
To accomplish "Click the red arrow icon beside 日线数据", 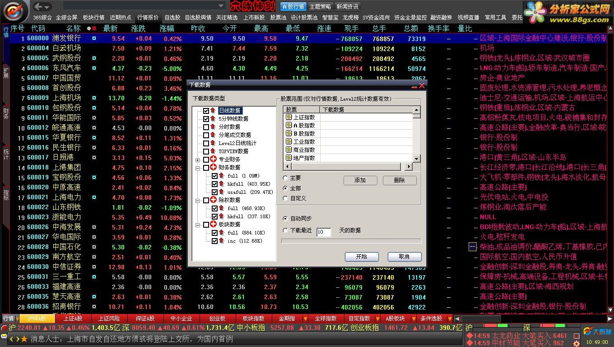I will coord(213,111).
